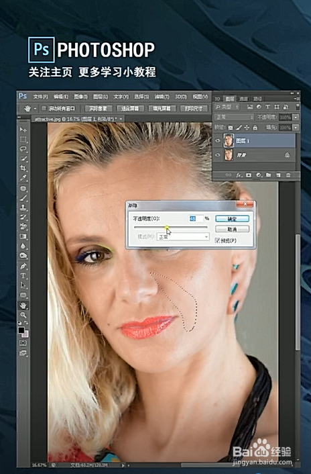
Task: Create a new layer
Action: (278, 175)
